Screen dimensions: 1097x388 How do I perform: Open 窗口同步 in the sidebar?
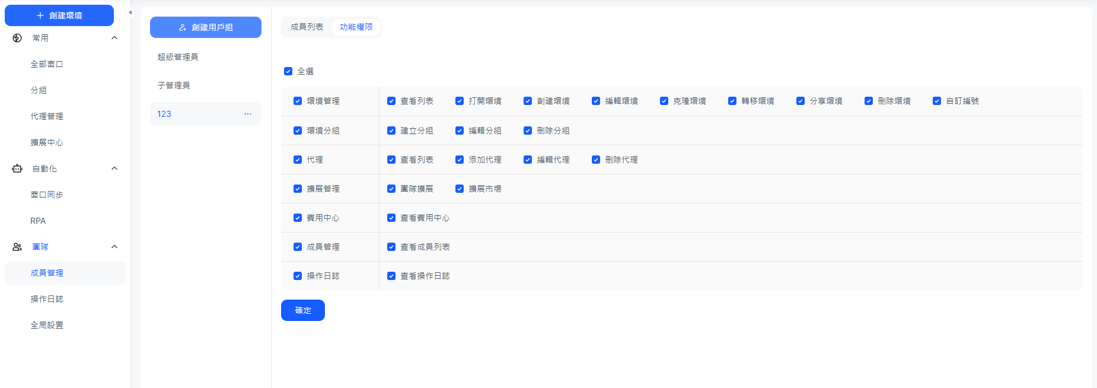tap(47, 195)
